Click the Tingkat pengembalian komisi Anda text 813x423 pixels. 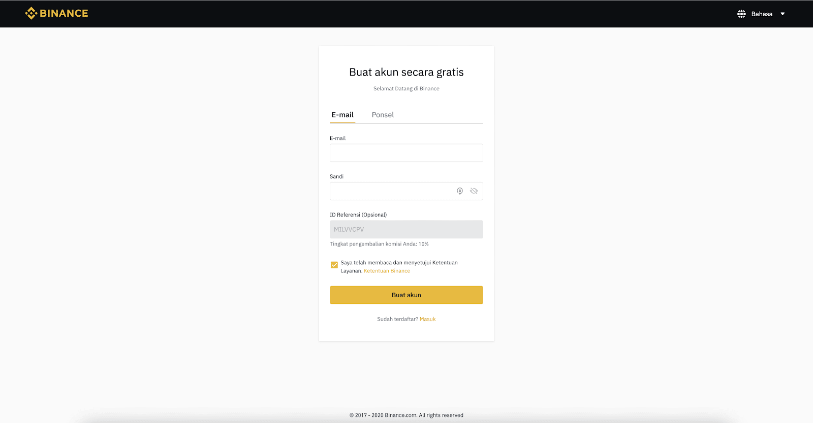(379, 244)
